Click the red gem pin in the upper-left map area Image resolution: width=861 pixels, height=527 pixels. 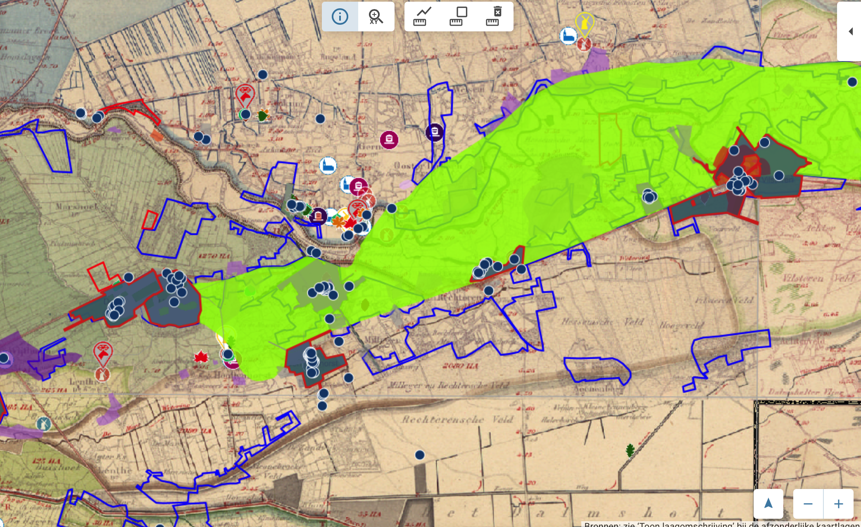pos(245,95)
